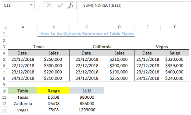
Task: Select range cell D5:D8
Action: click(54, 104)
